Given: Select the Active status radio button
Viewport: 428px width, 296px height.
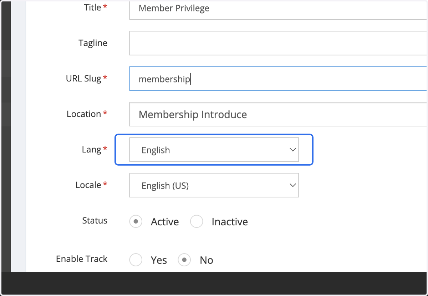Looking at the screenshot, I should [x=136, y=221].
